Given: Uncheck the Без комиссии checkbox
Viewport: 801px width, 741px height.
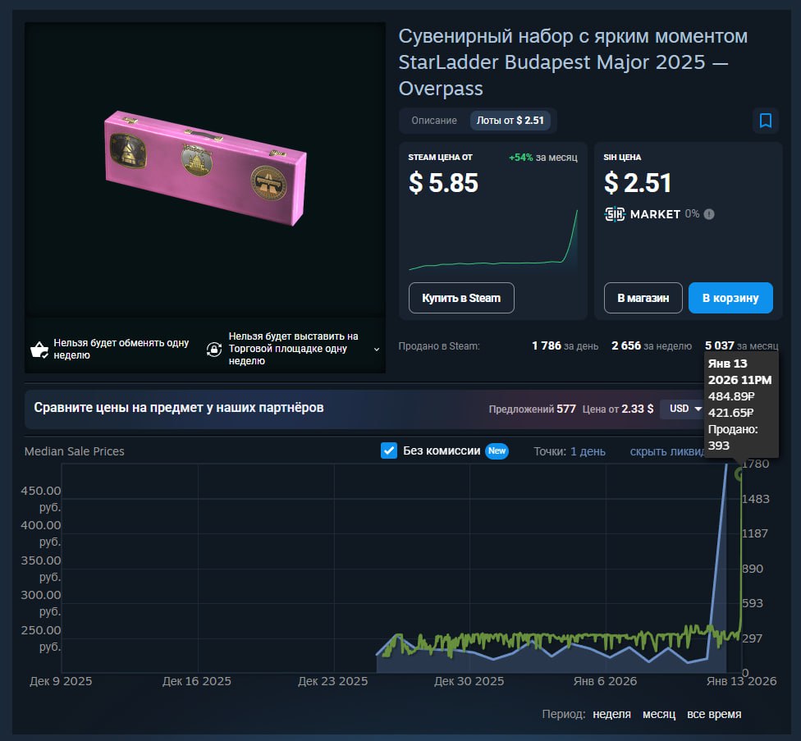Looking at the screenshot, I should tap(389, 451).
